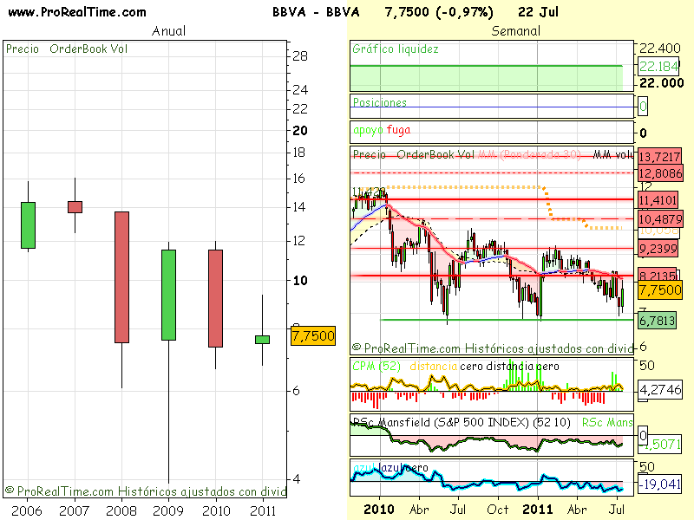Click the 28 price level on the Anual axis
The image size is (694, 520).
coord(300,56)
